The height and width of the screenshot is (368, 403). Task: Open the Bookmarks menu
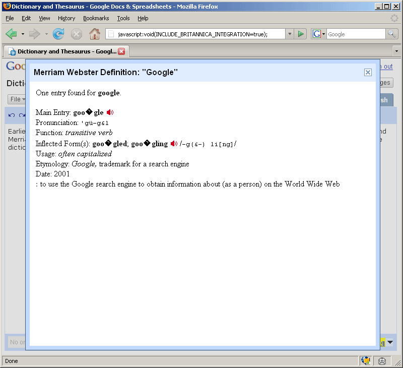(x=96, y=18)
